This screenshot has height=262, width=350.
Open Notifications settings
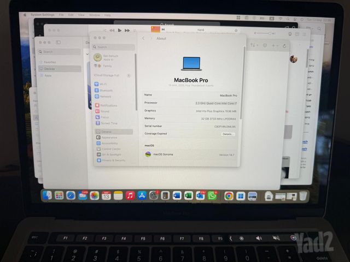106,105
